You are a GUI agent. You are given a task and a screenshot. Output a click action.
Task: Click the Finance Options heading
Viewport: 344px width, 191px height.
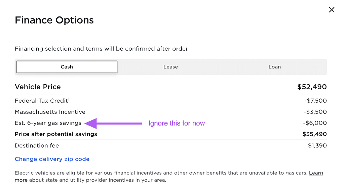tap(54, 20)
